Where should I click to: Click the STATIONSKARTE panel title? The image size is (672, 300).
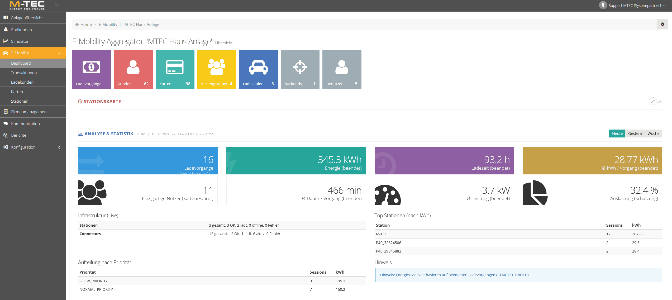pyautogui.click(x=102, y=102)
